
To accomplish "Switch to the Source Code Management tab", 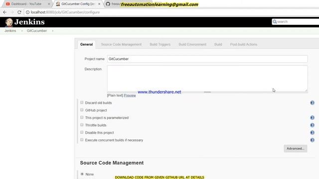I will coord(121,44).
